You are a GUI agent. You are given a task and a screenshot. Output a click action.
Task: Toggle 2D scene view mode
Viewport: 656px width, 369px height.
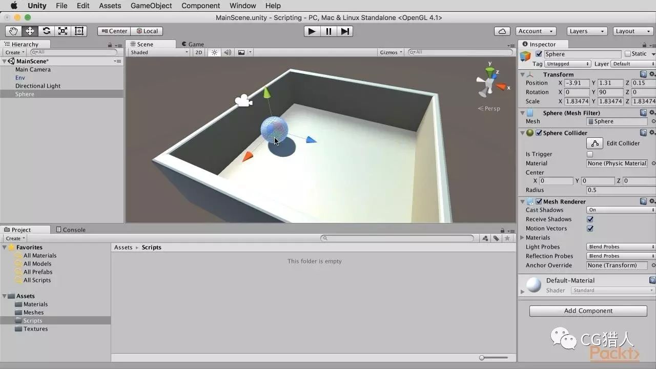tap(199, 52)
